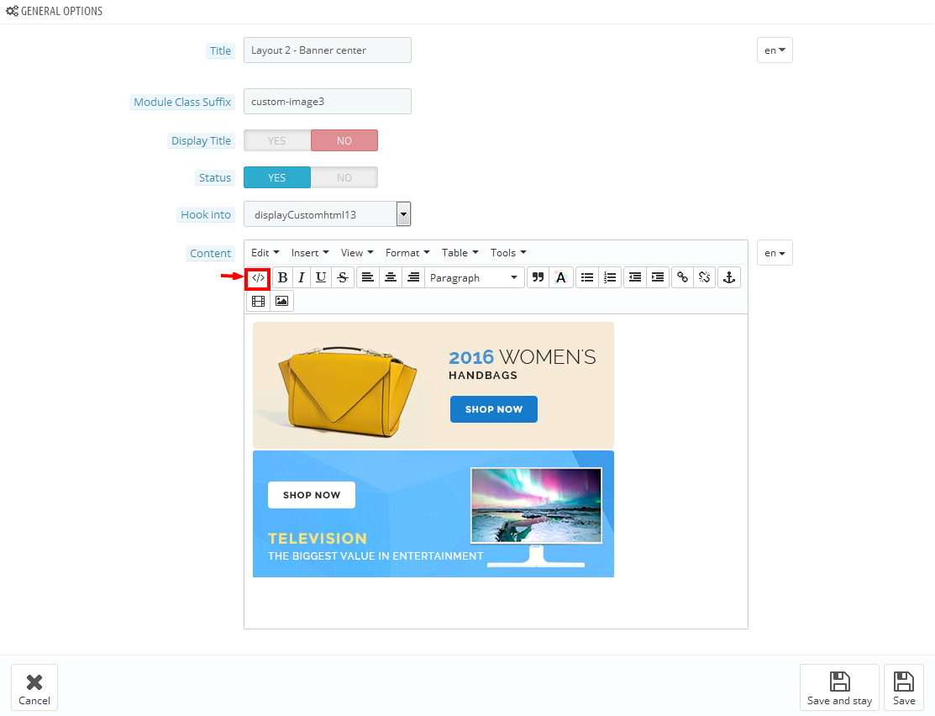Screen dimensions: 935x716
Task: Open the text color tool
Action: point(560,277)
